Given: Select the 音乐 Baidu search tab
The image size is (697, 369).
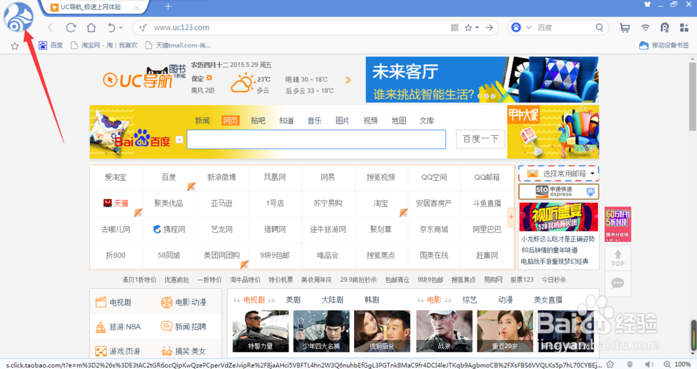Looking at the screenshot, I should point(314,121).
